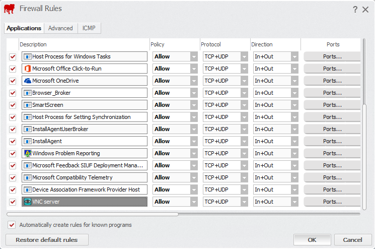375x249 pixels.
Task: Open Ports for Windows Problem Reporting rule
Action: tap(332, 153)
